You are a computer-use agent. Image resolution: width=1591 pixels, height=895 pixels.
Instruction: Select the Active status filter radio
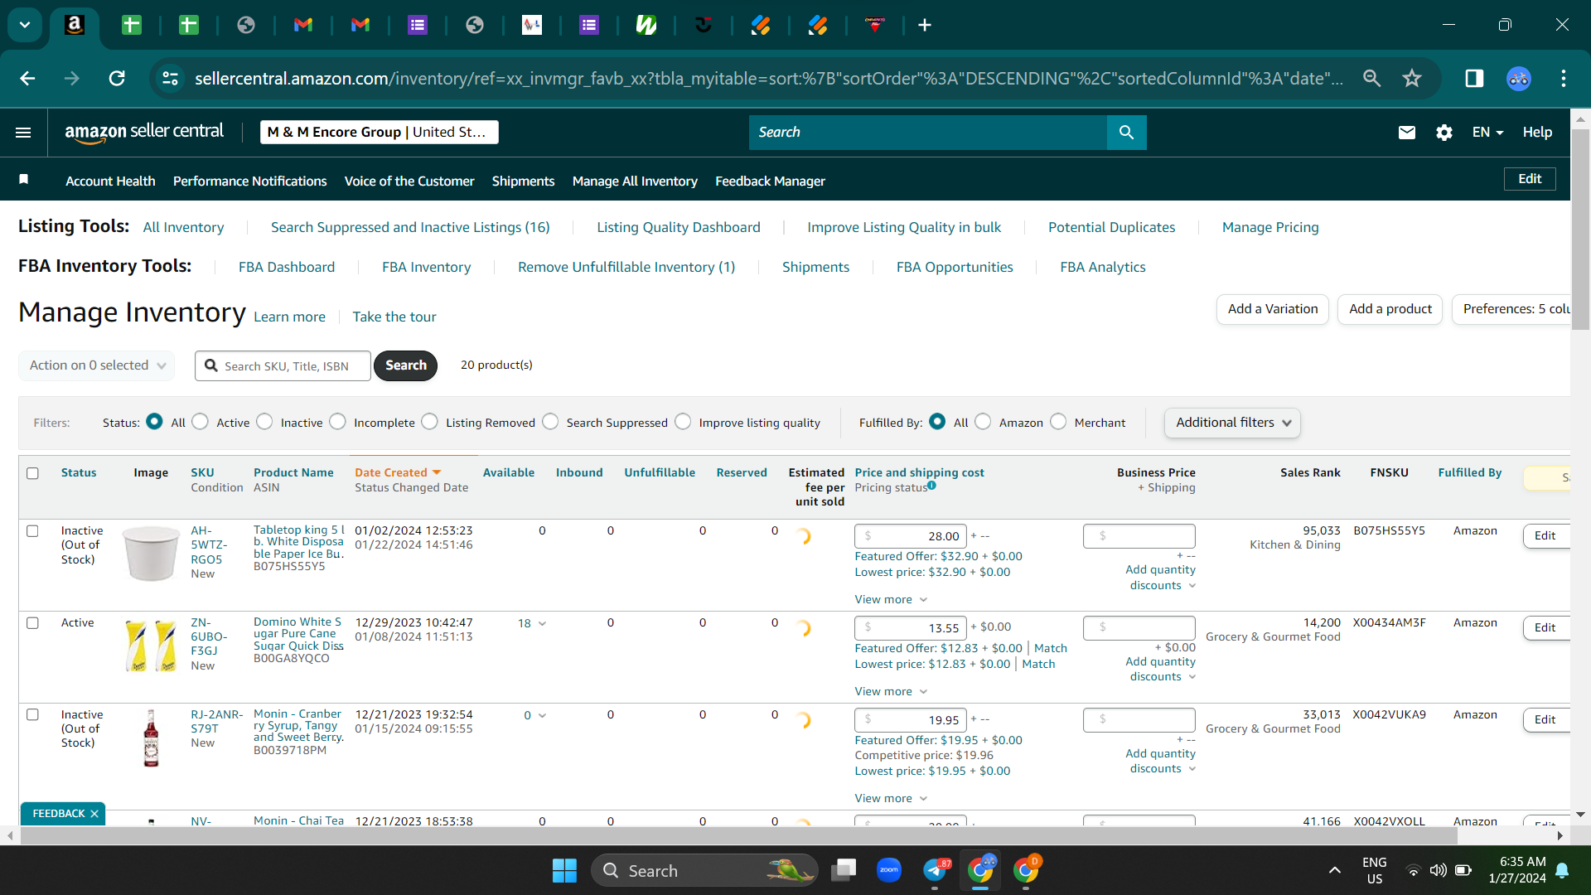[x=200, y=422]
